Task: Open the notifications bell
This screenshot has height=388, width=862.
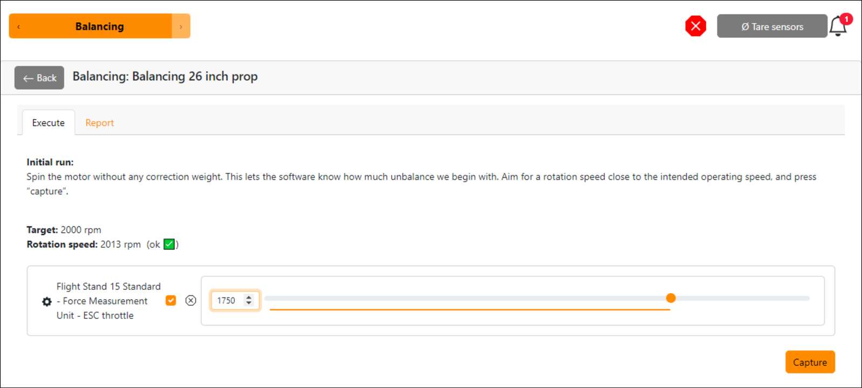Action: (838, 26)
